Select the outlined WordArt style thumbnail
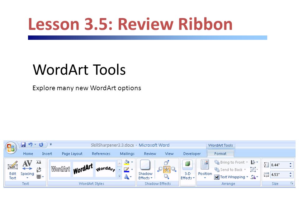This screenshot has height=224, width=299. [60, 169]
